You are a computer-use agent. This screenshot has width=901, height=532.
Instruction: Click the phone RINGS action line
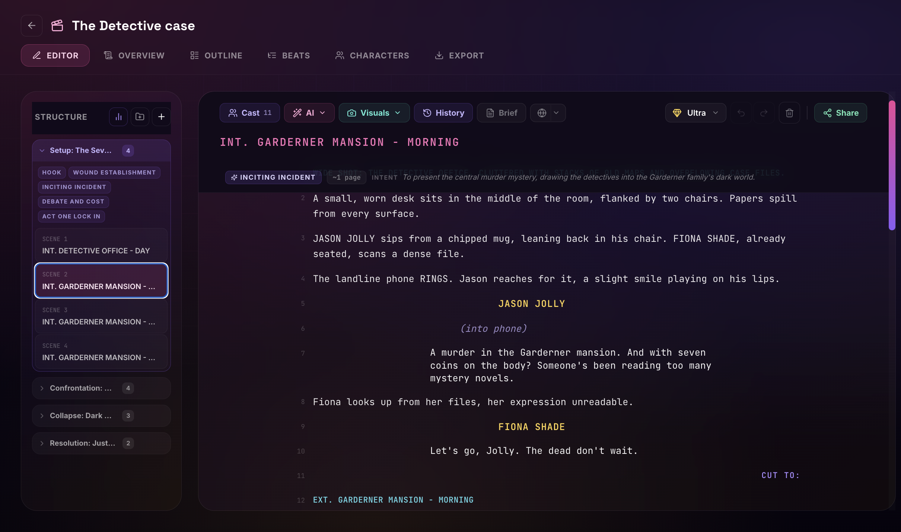(x=546, y=279)
